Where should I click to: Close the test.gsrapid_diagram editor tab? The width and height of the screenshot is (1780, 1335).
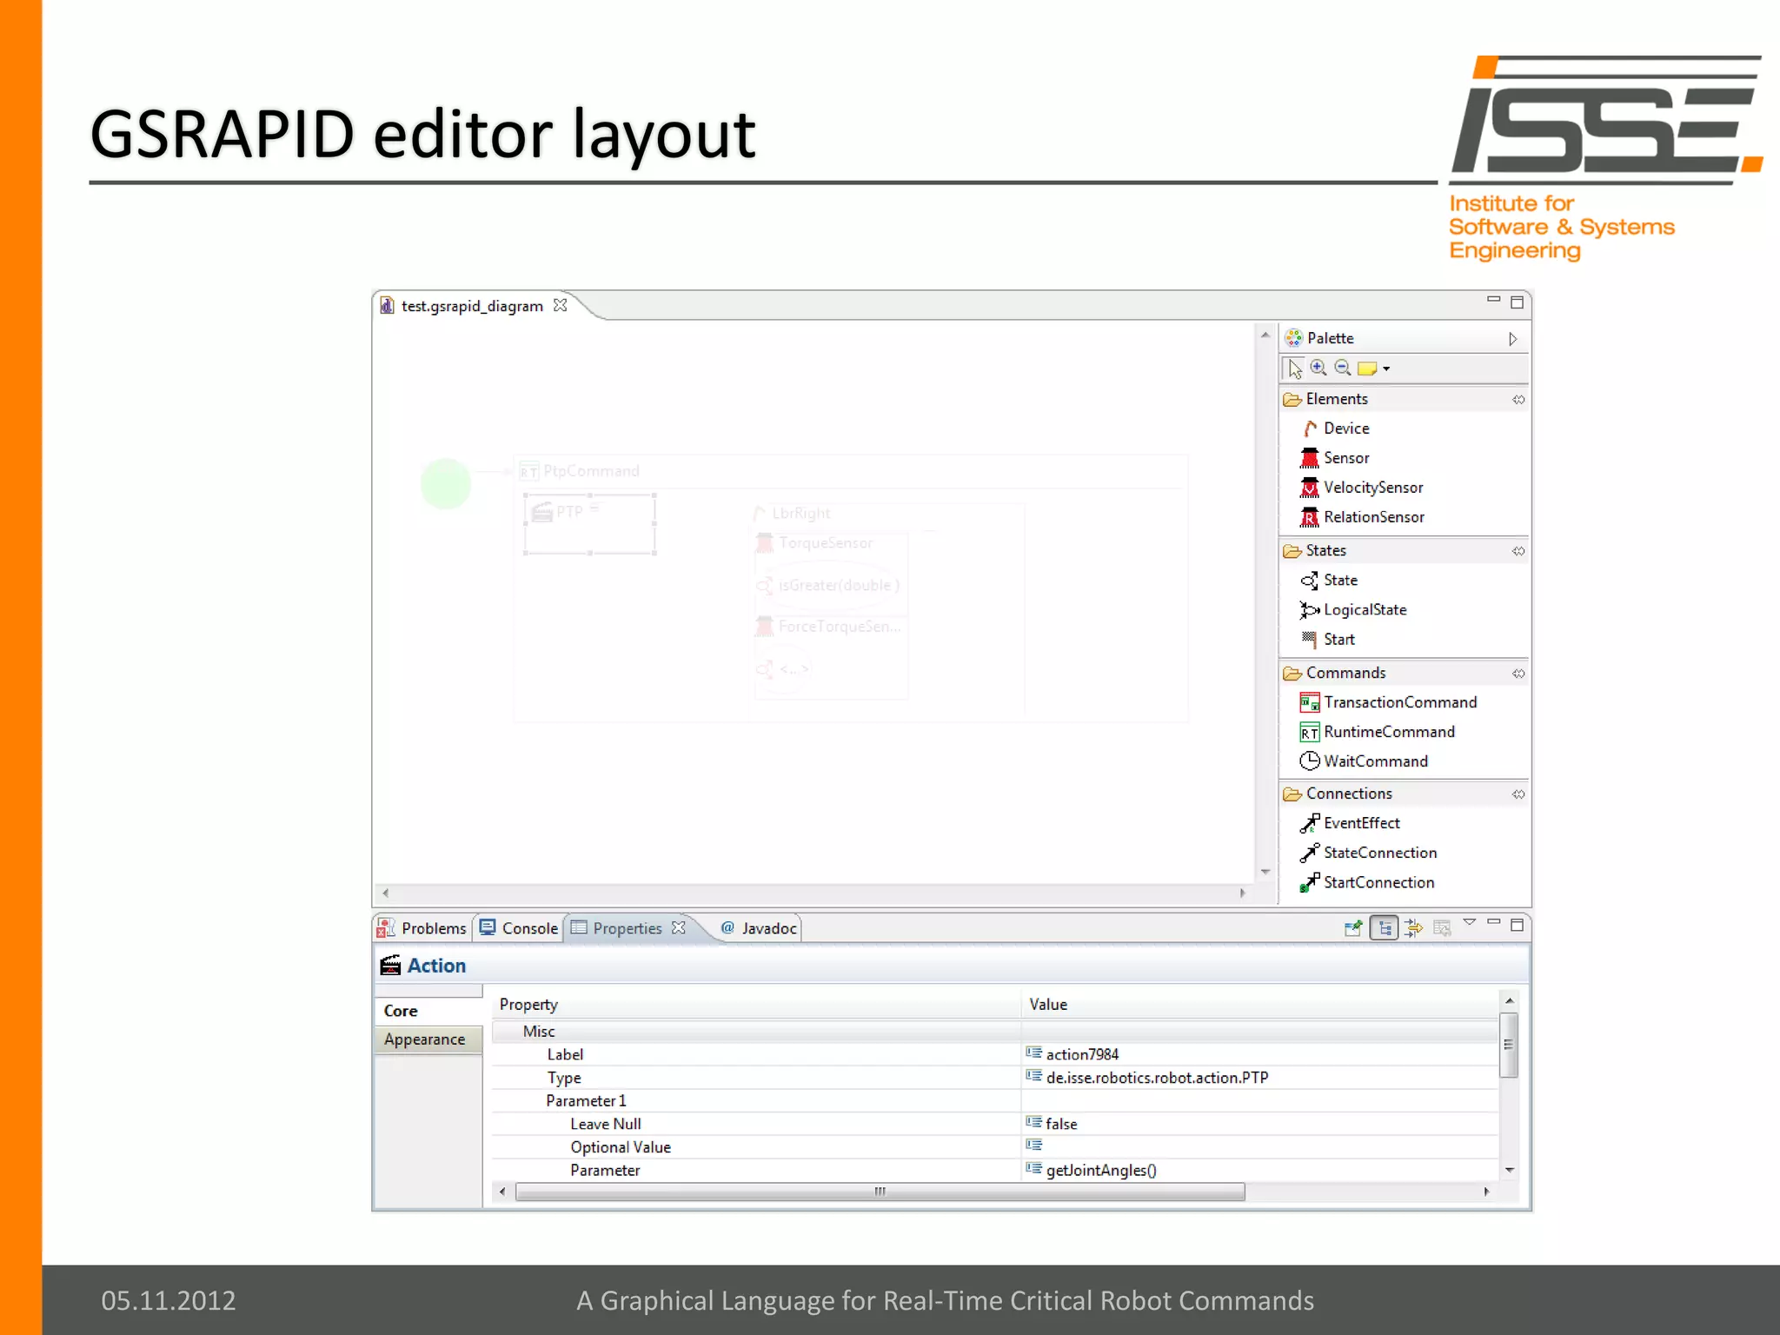coord(561,305)
